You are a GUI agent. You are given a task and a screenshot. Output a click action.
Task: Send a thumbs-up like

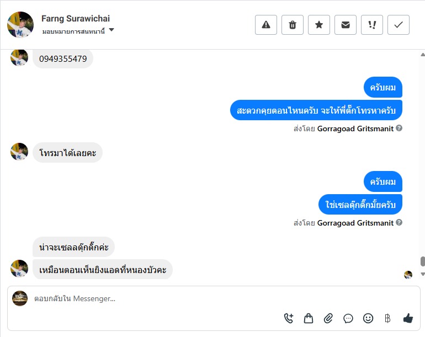pos(408,318)
